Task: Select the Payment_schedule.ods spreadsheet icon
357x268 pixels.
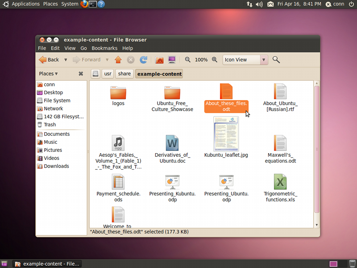Action: pyautogui.click(x=118, y=182)
